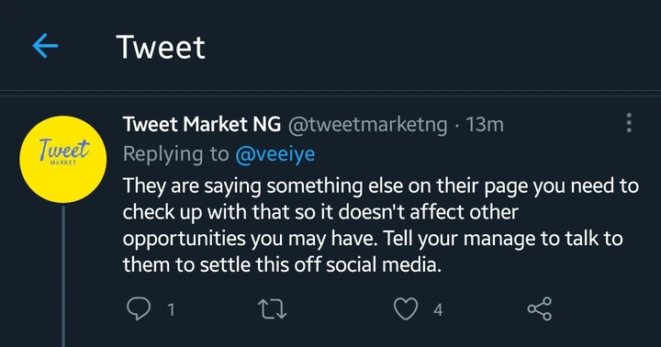661x347 pixels.
Task: Visit the @tweetmarketng handle profile
Action: (x=367, y=125)
